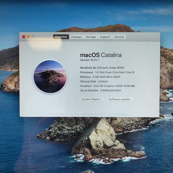The image size is (173, 173).
Task: Click the macOS Catalina title
Action: 101,55
